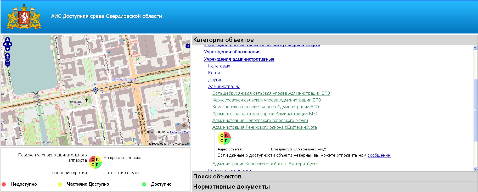Pan the map right with arrow control
This screenshot has height=192, width=478.
click(10, 44)
